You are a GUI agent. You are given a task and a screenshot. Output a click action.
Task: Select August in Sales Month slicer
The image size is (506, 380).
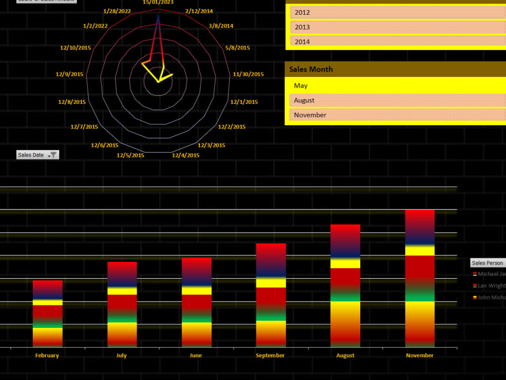click(398, 100)
